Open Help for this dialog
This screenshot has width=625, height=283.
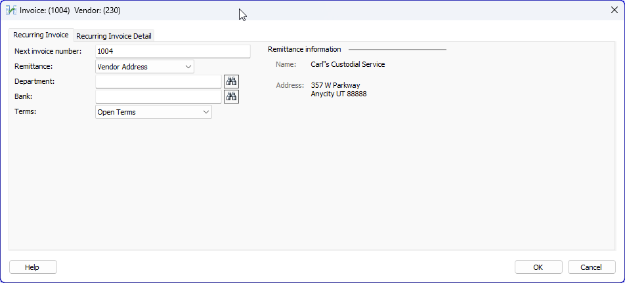point(33,267)
